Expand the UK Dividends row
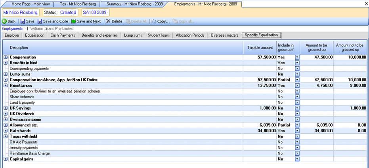369x168 pixels. click(x=6, y=114)
